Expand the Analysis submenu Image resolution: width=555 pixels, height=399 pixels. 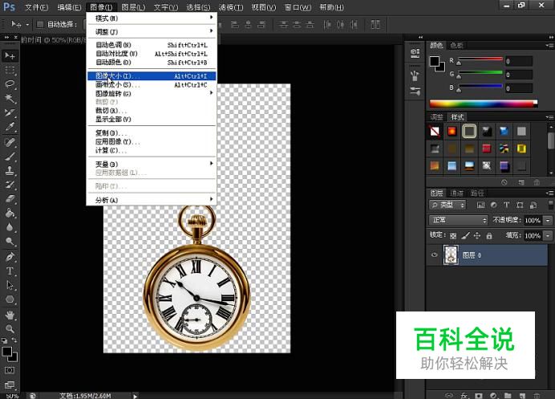coord(152,200)
